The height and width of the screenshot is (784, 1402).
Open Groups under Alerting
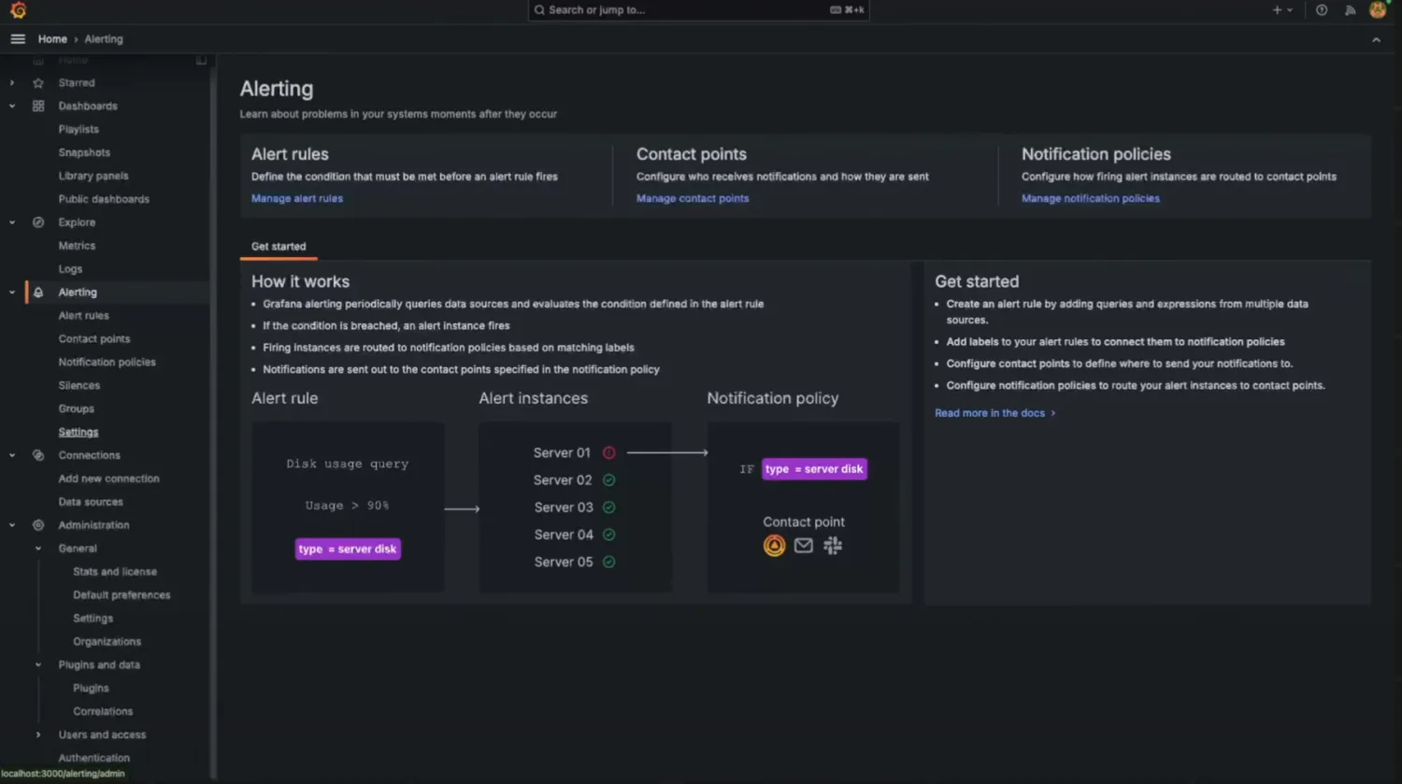[77, 409]
